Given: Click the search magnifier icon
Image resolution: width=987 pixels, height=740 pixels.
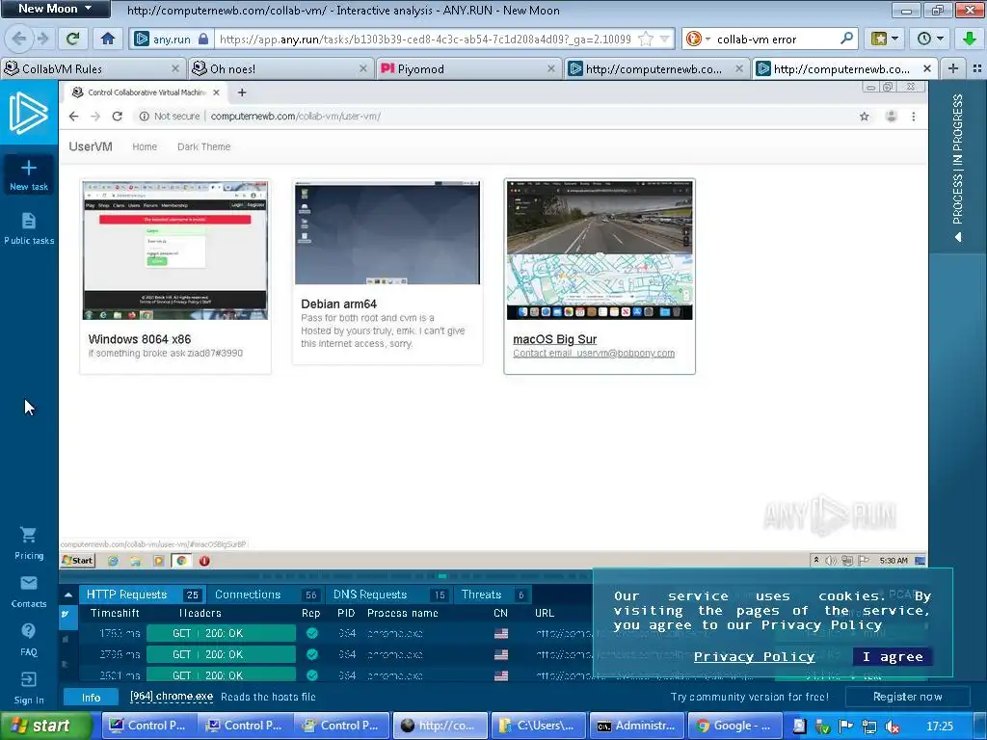Looking at the screenshot, I should [846, 39].
